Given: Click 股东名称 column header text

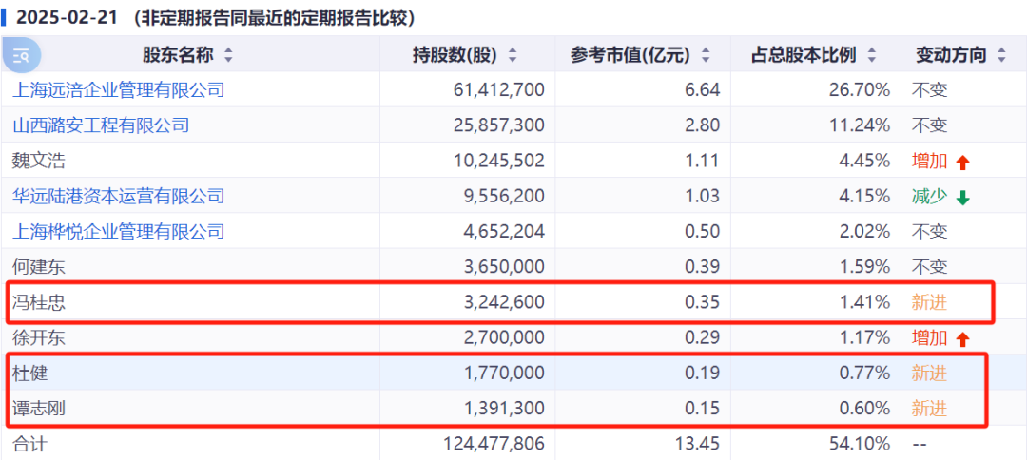Looking at the screenshot, I should pyautogui.click(x=178, y=56).
